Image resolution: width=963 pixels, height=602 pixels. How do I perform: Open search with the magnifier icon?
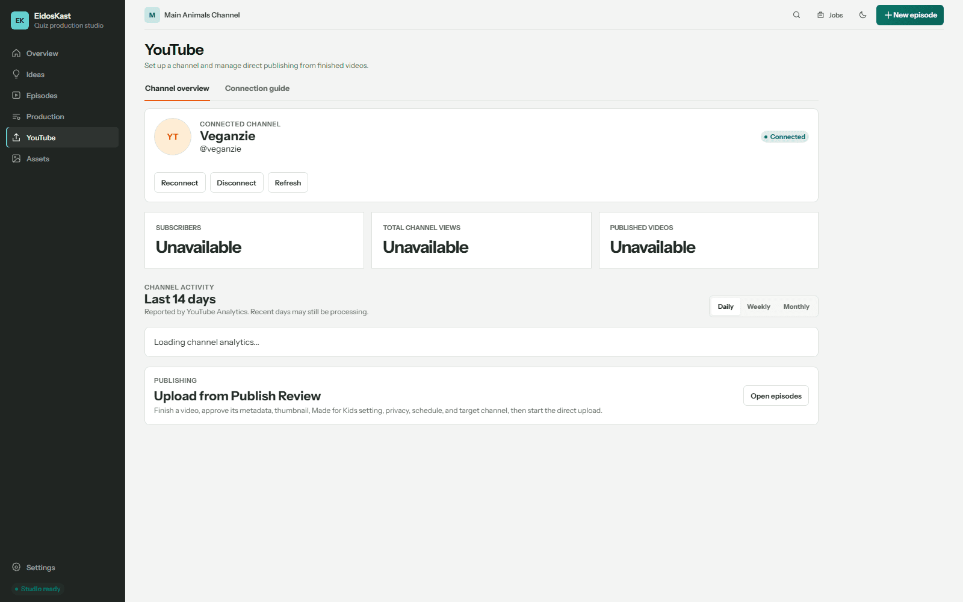[797, 15]
